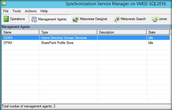Click the Metaverse Designer cube icon

tap(76, 19)
